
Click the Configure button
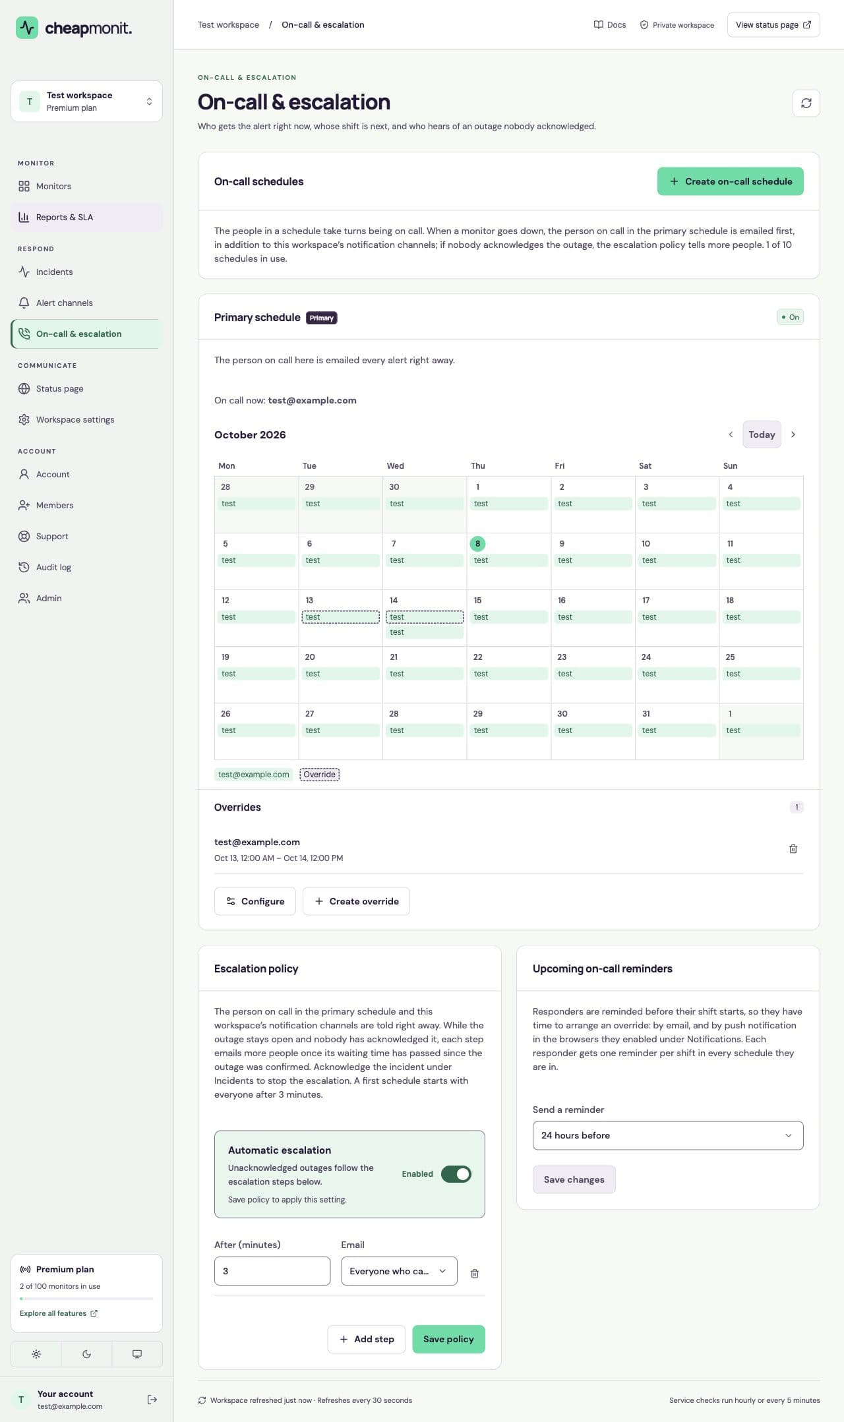pos(255,901)
